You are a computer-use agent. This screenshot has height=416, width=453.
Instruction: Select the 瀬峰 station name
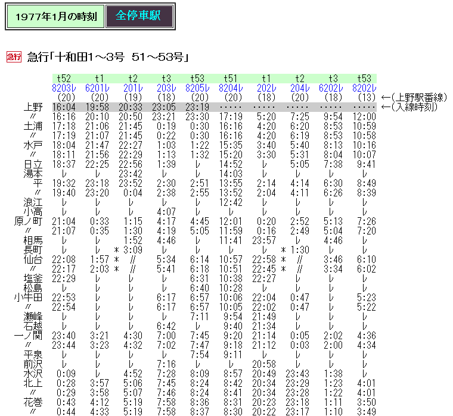(33, 317)
